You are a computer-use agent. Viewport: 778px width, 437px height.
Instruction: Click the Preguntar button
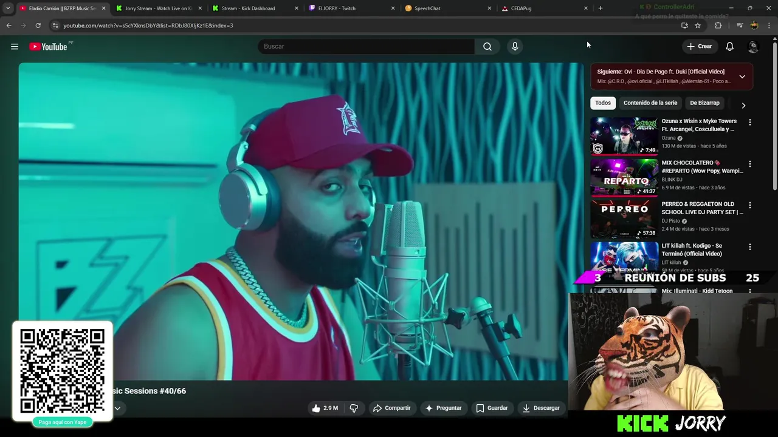point(443,408)
